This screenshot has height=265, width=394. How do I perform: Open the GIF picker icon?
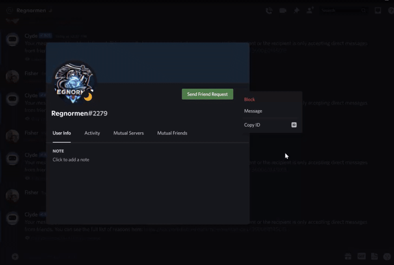tap(361, 256)
